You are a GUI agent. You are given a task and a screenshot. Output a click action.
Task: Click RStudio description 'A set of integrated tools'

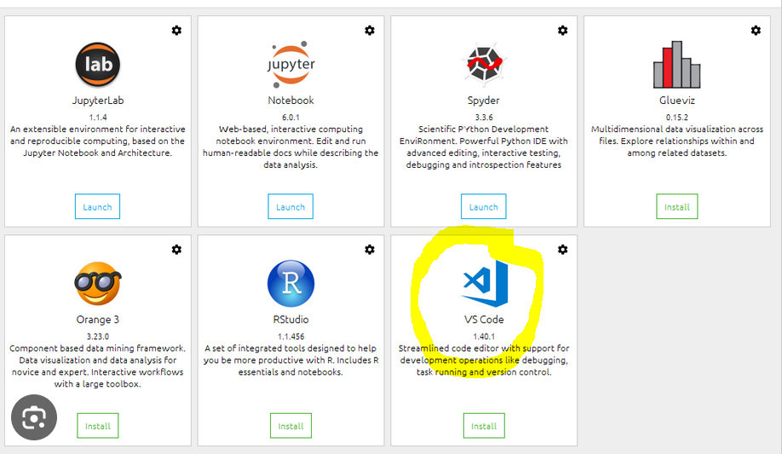290,360
